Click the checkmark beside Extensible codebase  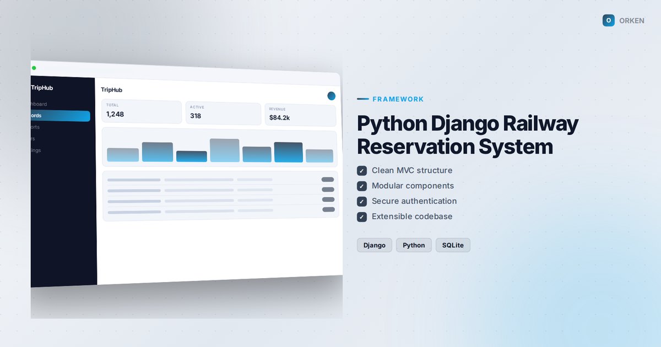click(362, 217)
